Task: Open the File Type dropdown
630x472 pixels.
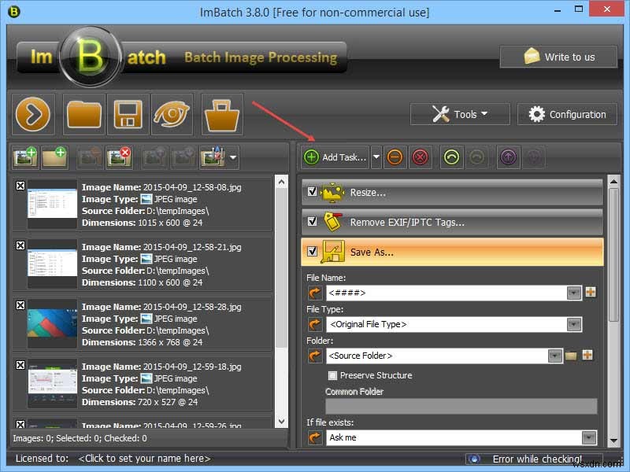Action: click(574, 324)
